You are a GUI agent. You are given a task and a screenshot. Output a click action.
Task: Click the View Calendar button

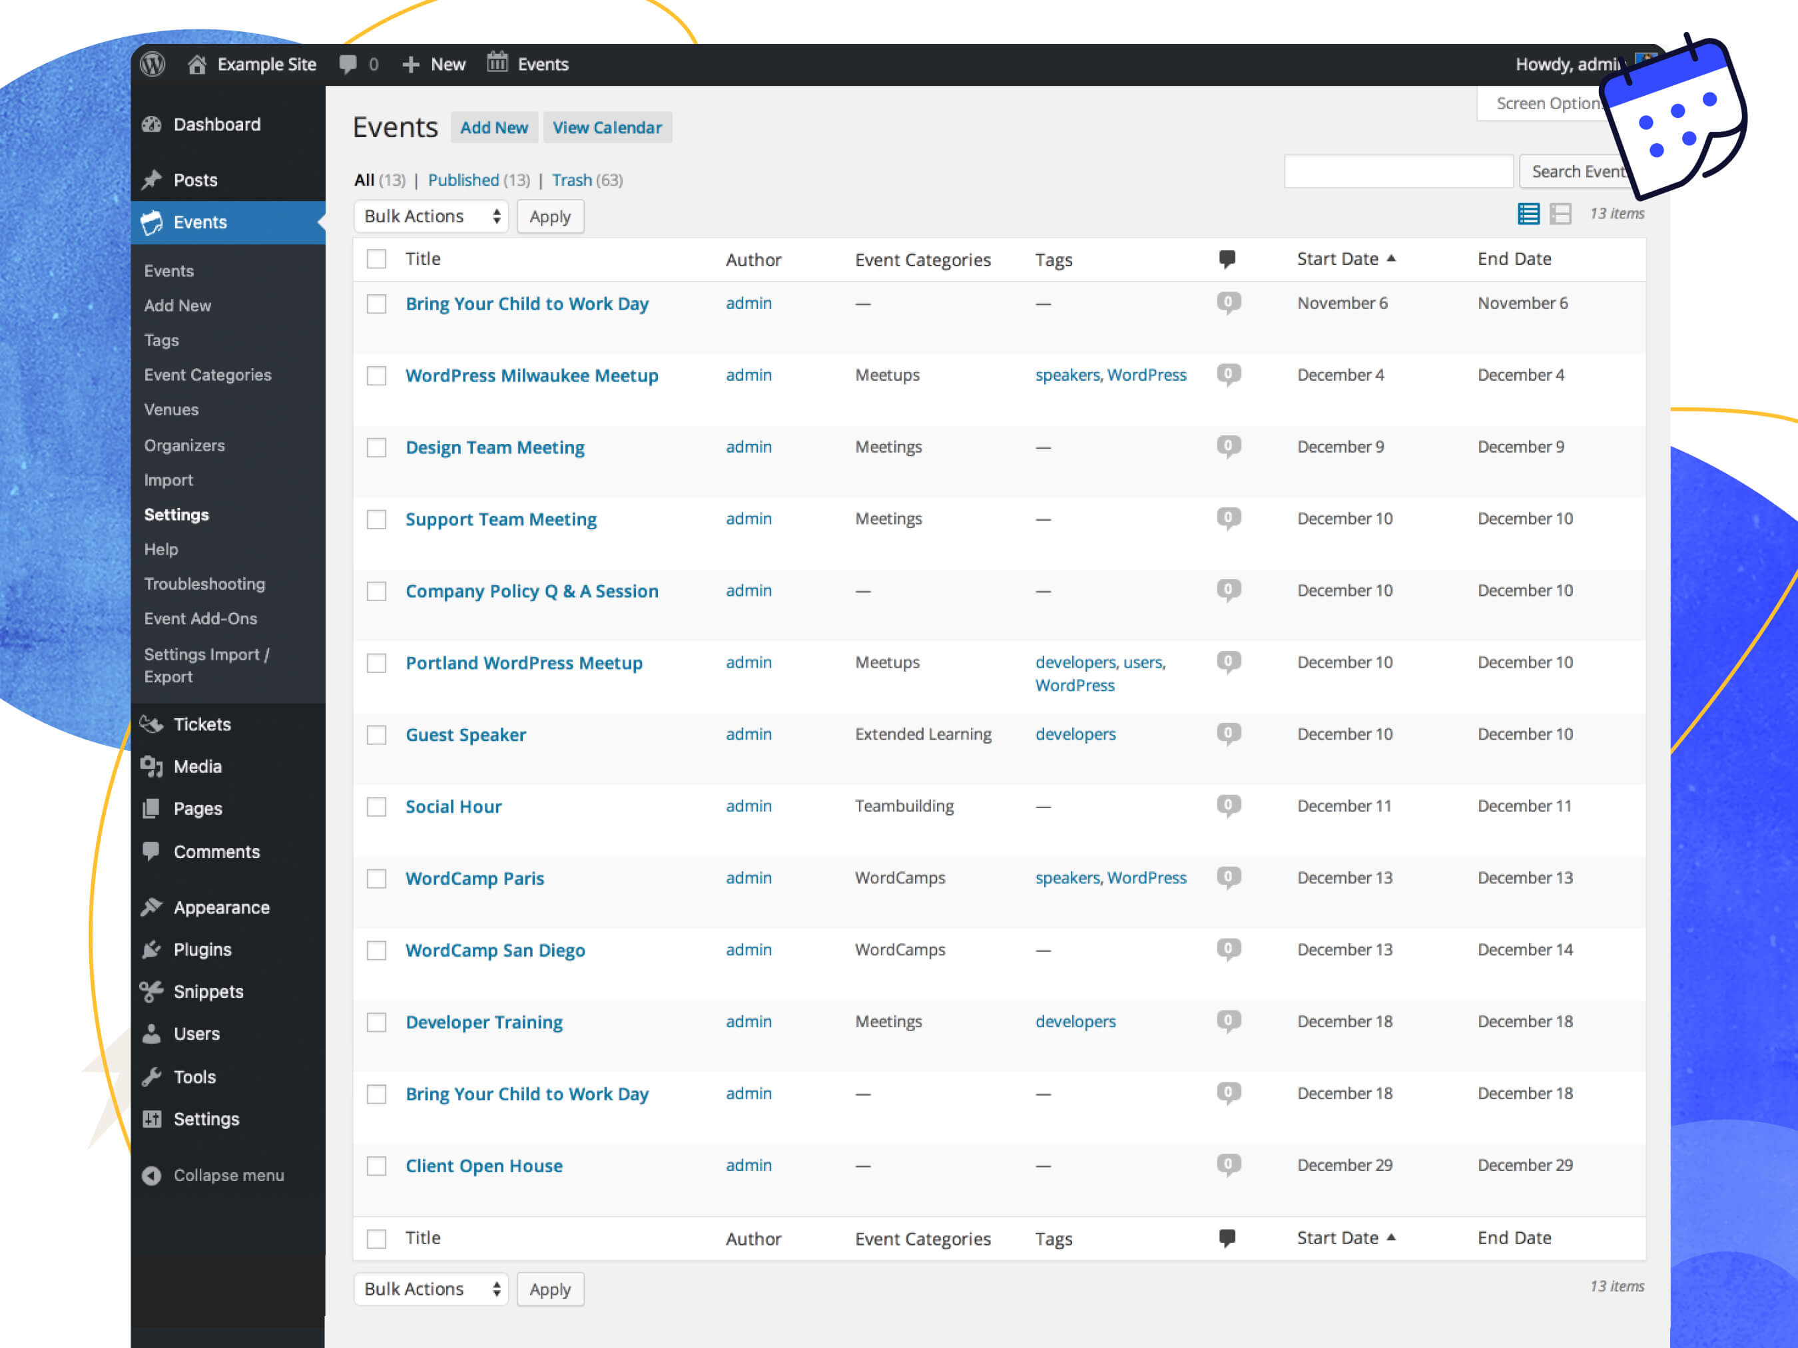607,126
